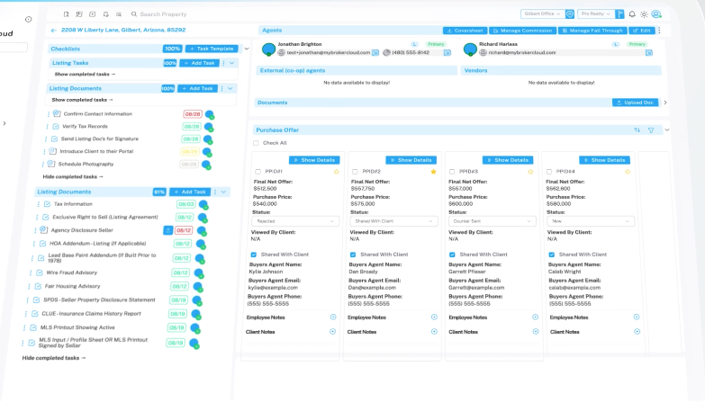This screenshot has height=420, width=705.
Task: Open the kebab menu next to Edit
Action: point(660,31)
